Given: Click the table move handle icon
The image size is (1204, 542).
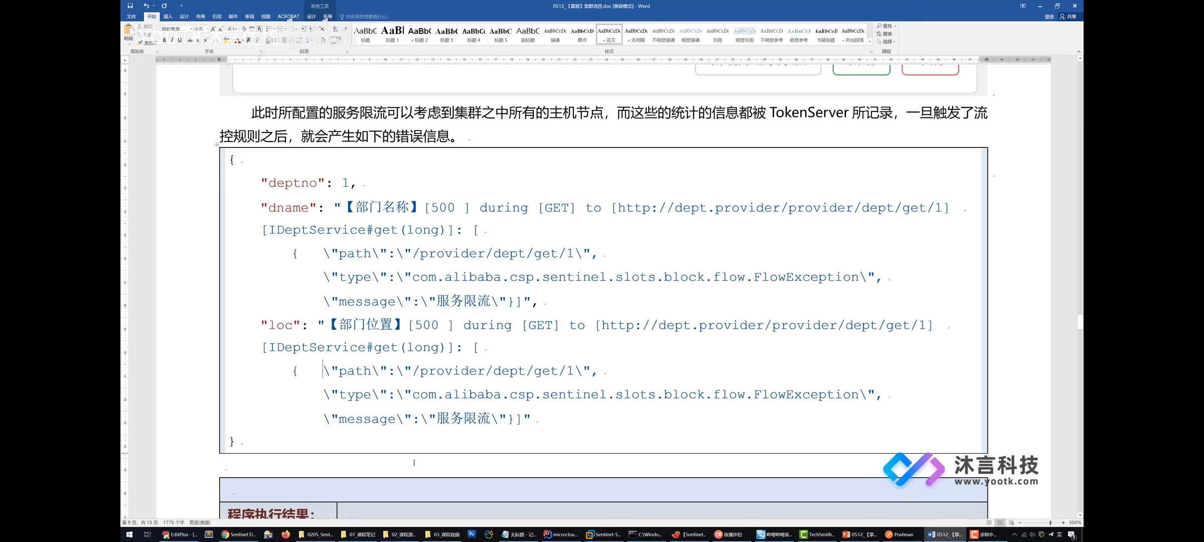Looking at the screenshot, I should click(x=217, y=145).
